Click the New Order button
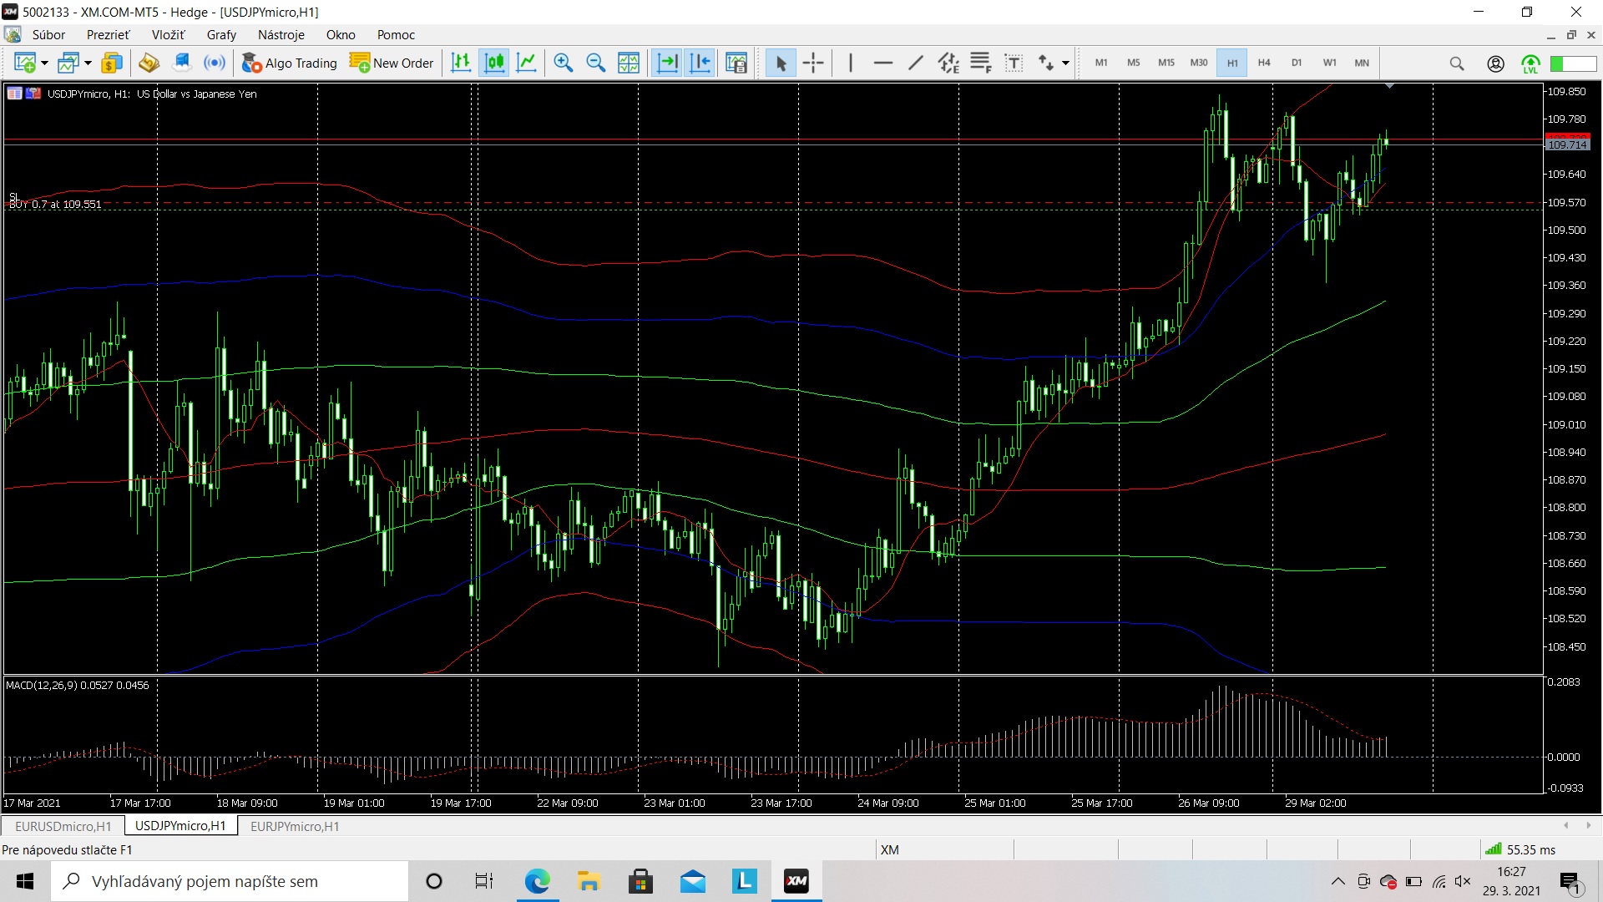Screen dimensions: 1603x902 coord(392,63)
